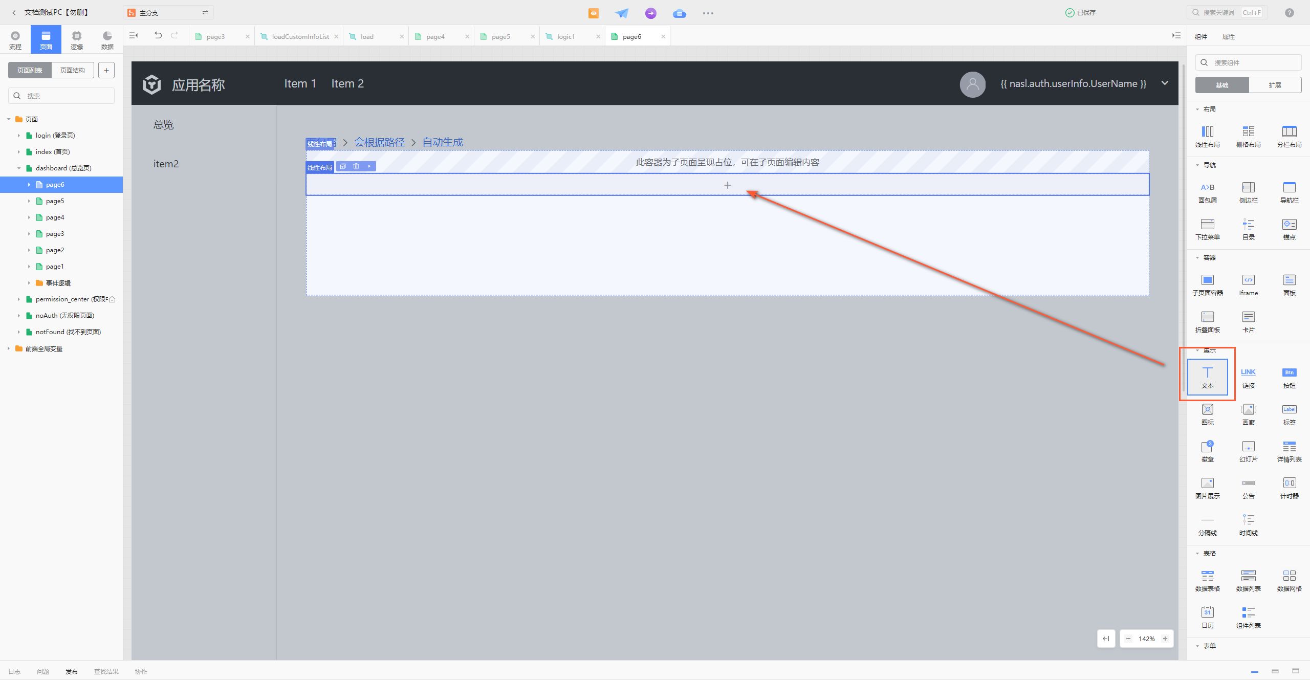Add a new page with plus button
The image size is (1310, 680).
coord(106,70)
